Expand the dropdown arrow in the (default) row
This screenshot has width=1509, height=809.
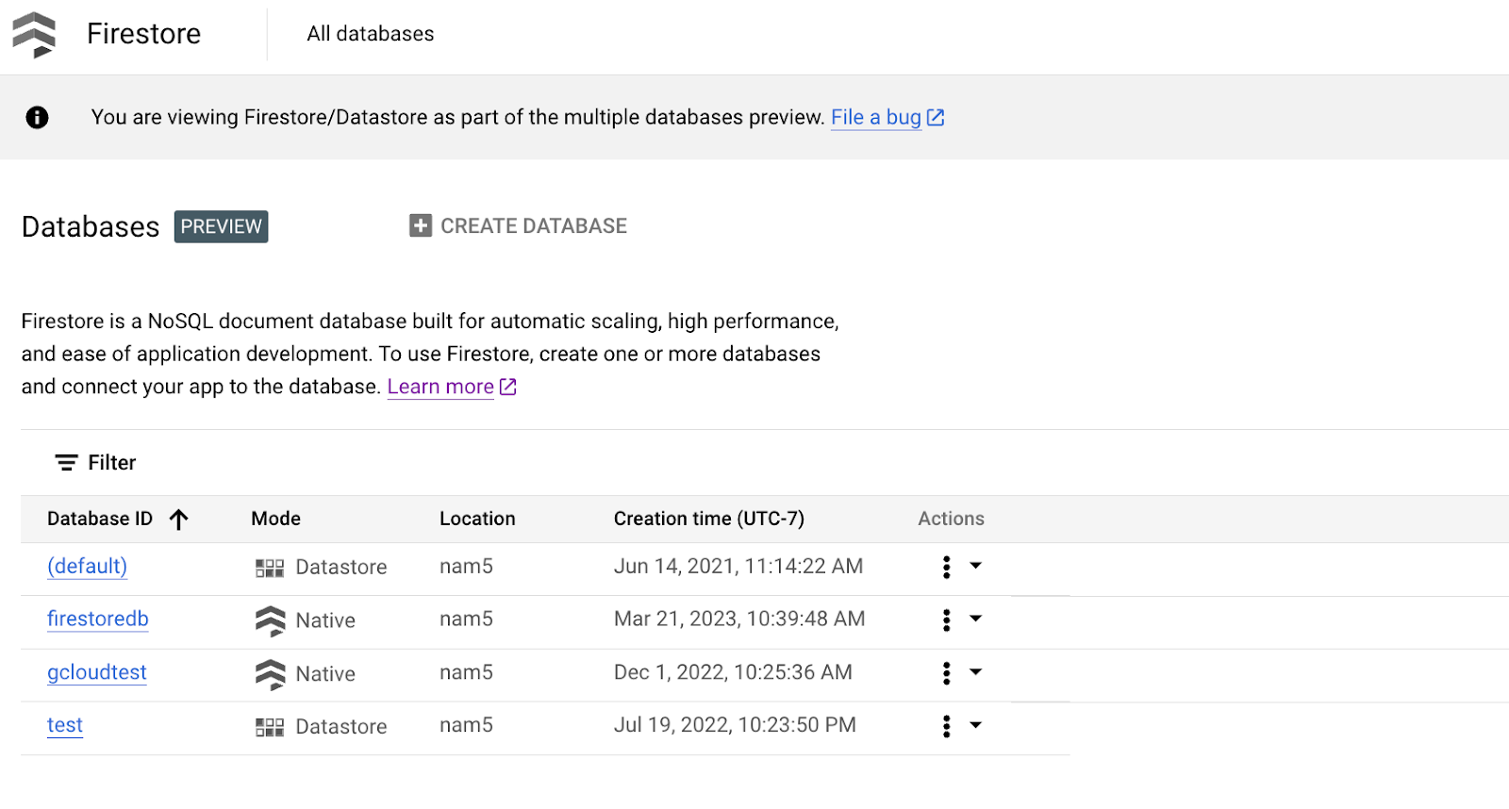click(976, 566)
